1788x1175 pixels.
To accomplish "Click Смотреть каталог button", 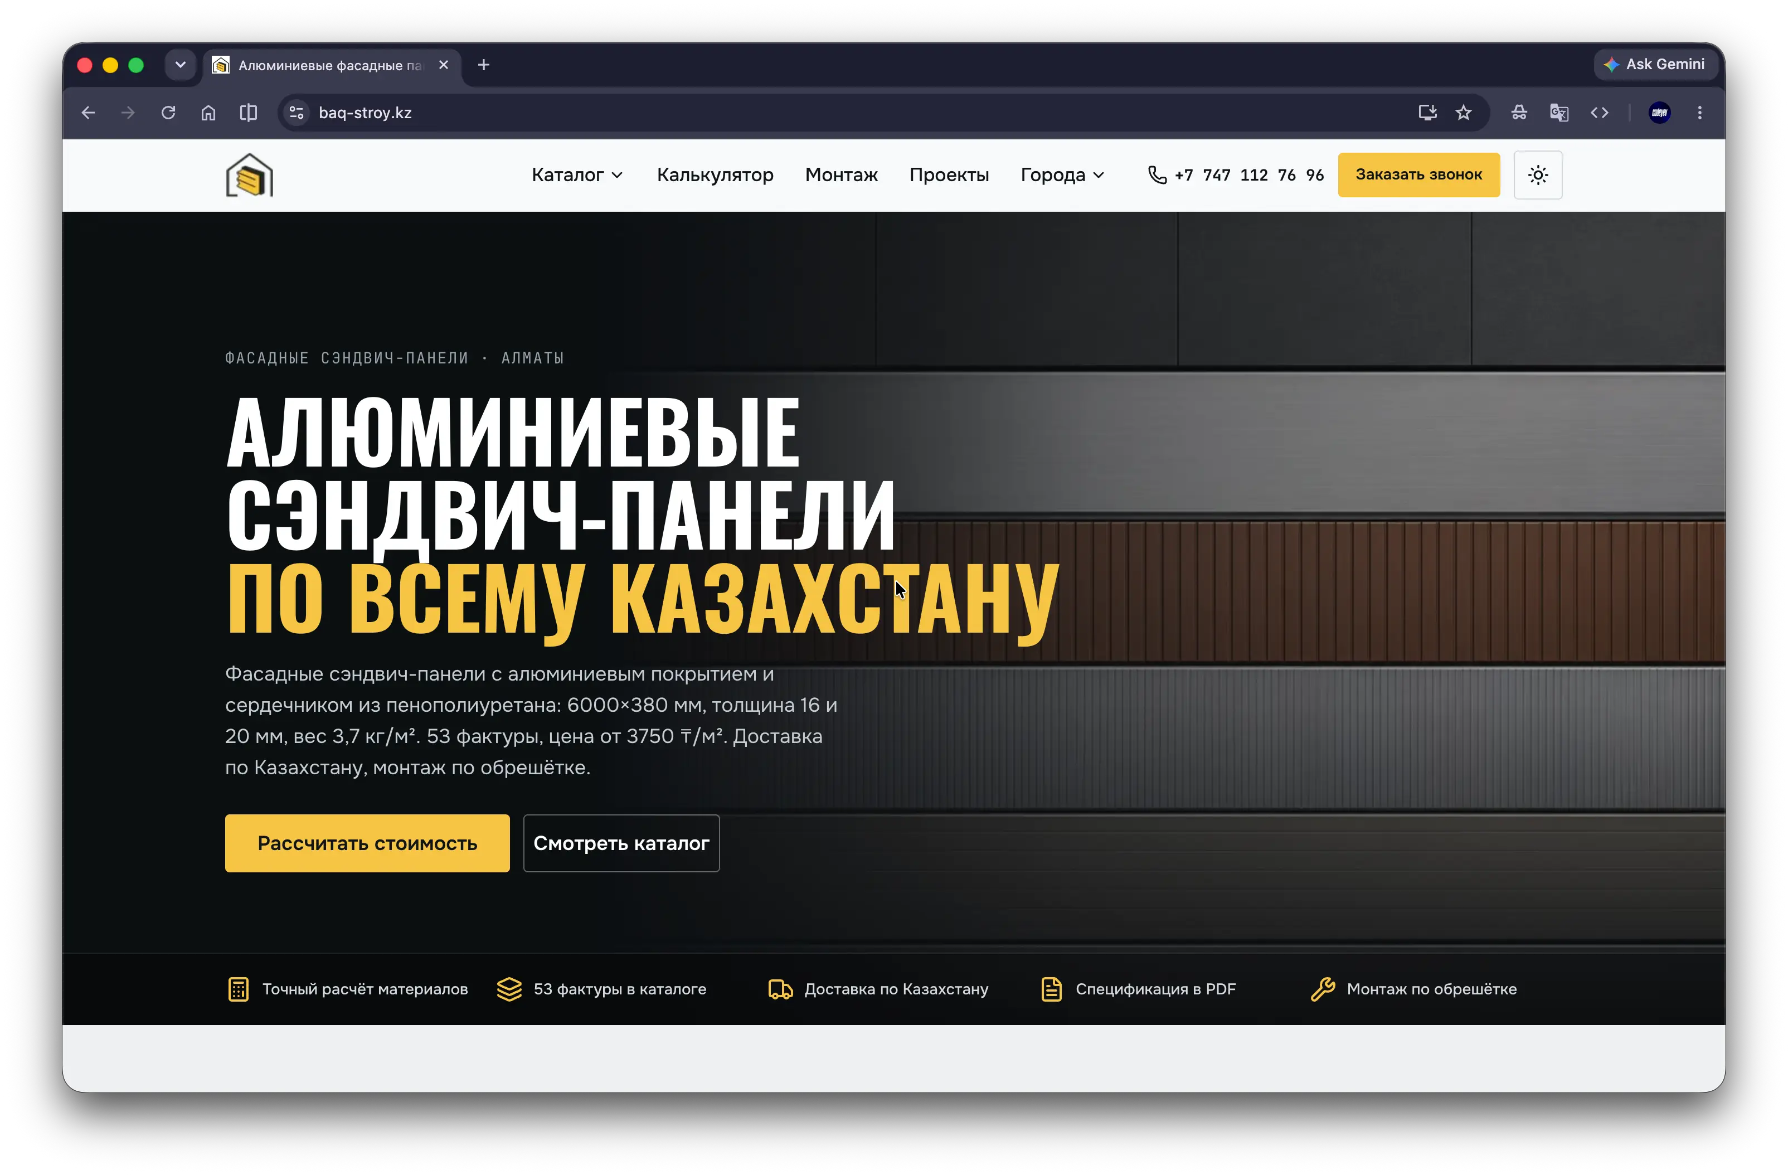I will pyautogui.click(x=621, y=843).
